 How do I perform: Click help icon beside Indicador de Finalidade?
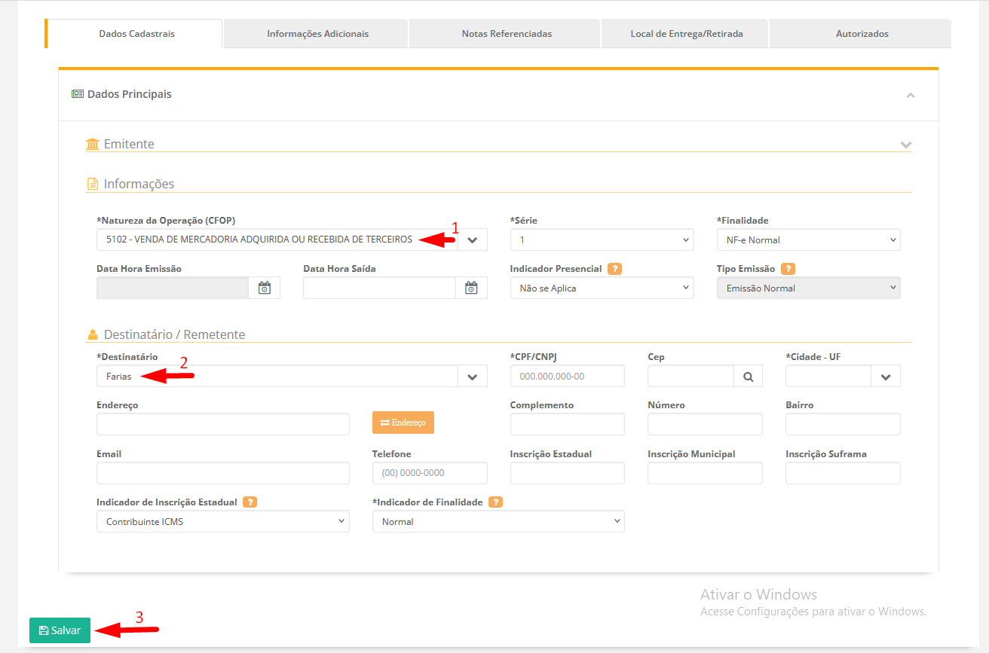coord(495,502)
